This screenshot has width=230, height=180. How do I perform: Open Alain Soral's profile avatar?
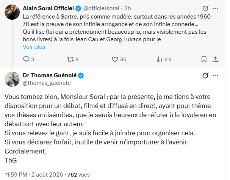(x=12, y=12)
